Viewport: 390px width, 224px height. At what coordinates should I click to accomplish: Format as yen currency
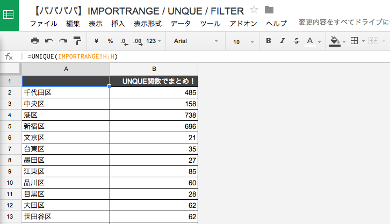click(x=97, y=41)
